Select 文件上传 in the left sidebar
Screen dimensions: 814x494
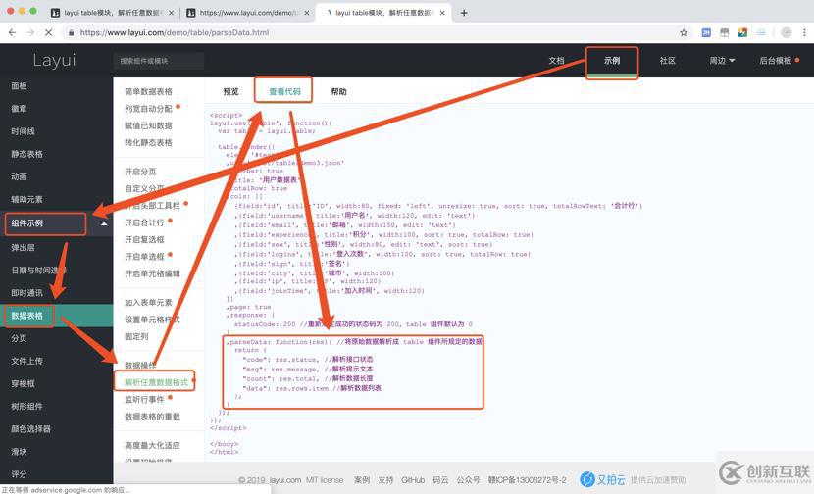point(27,361)
